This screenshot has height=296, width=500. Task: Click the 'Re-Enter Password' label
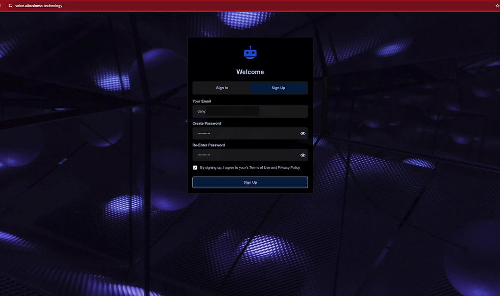[209, 145]
